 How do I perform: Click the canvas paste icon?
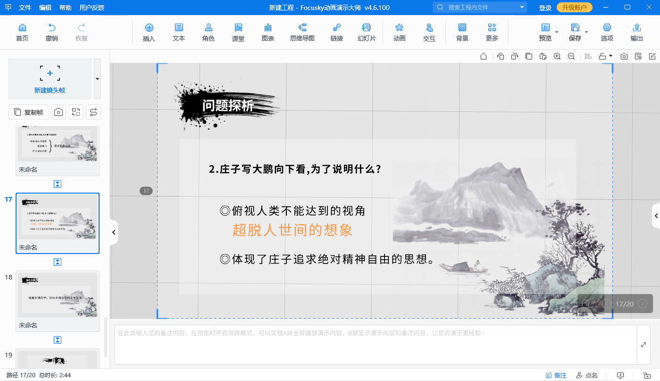click(x=543, y=56)
